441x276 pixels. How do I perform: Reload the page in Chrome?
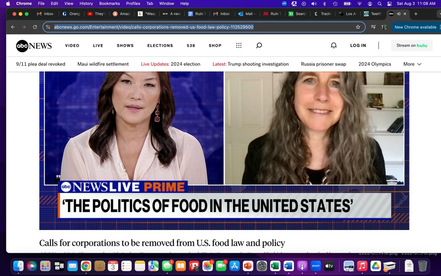point(35,27)
